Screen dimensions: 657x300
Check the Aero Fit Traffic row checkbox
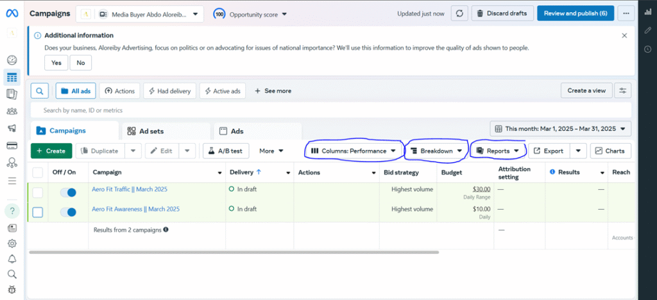click(38, 192)
